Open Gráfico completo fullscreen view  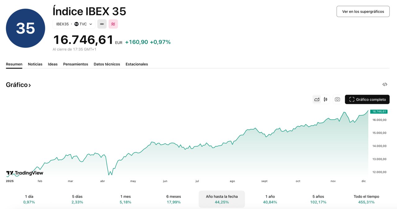click(x=367, y=99)
